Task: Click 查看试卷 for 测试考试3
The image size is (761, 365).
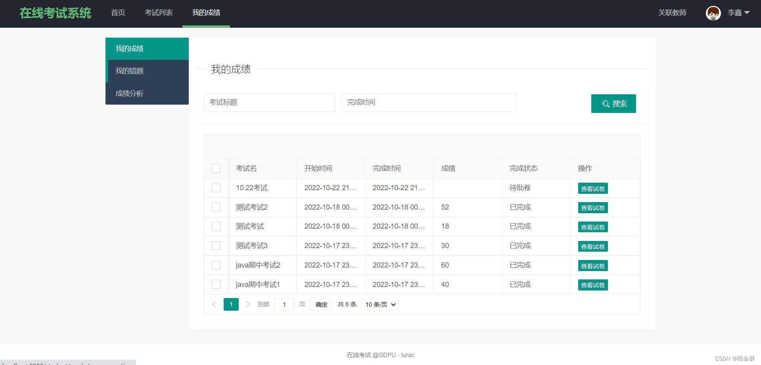Action: pyautogui.click(x=593, y=247)
